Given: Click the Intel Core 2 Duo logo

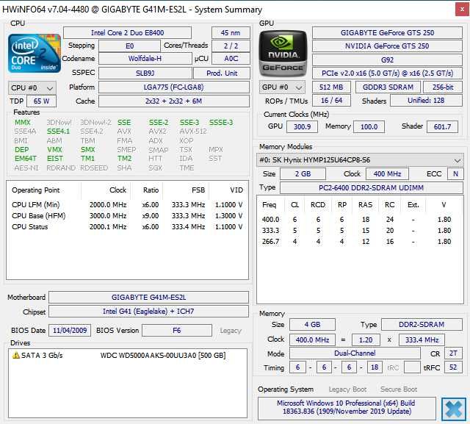Looking at the screenshot, I should tap(35, 54).
